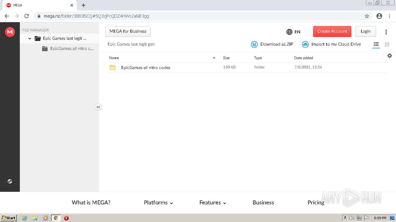Select EpicGames all nitro c... in tree
Image resolution: width=396 pixels, height=222 pixels.
click(72, 48)
